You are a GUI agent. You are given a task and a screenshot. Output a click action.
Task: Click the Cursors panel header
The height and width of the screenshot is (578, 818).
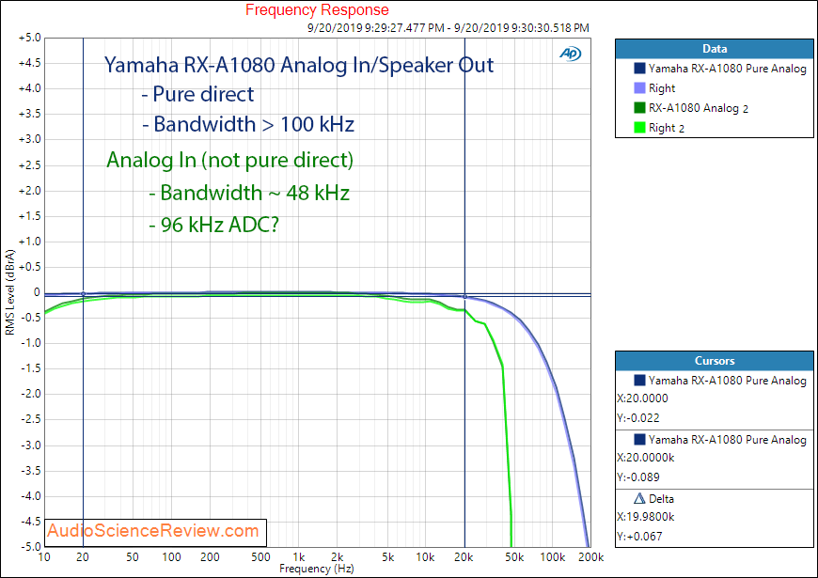[x=715, y=361]
